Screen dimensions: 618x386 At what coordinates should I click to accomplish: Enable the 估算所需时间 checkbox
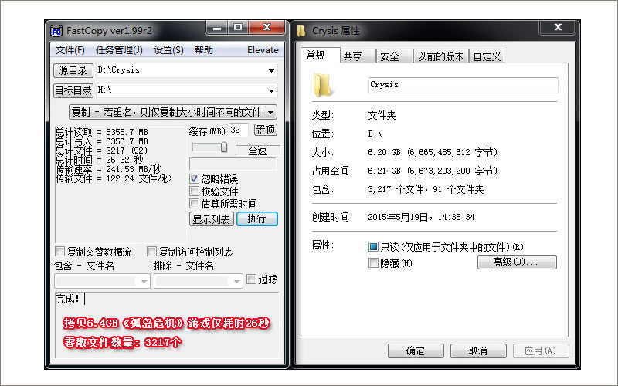pyautogui.click(x=195, y=204)
